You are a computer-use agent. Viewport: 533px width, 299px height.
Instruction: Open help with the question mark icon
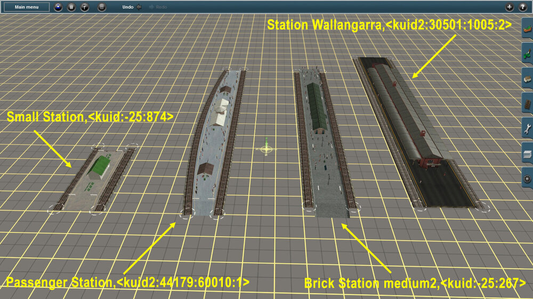522,7
